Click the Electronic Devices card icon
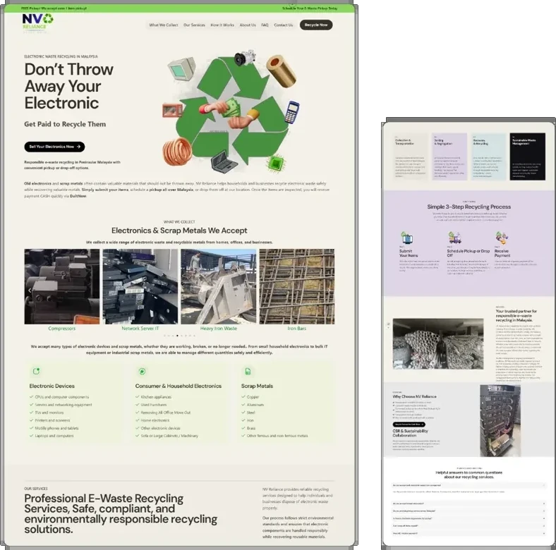The image size is (556, 550). point(36,371)
